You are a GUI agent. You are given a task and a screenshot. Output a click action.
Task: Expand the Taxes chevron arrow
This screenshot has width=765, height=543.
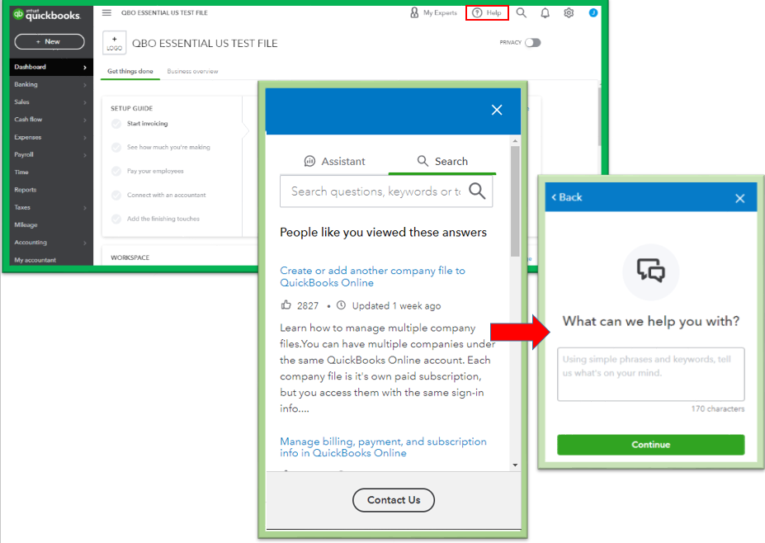tap(85, 208)
